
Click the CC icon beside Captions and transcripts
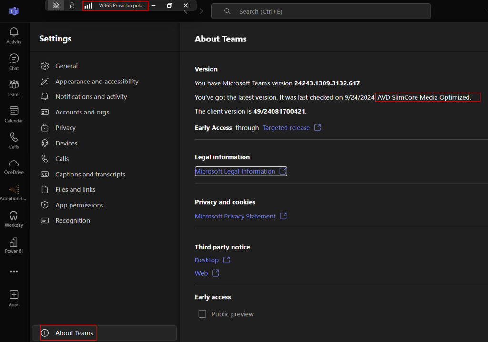coord(45,174)
